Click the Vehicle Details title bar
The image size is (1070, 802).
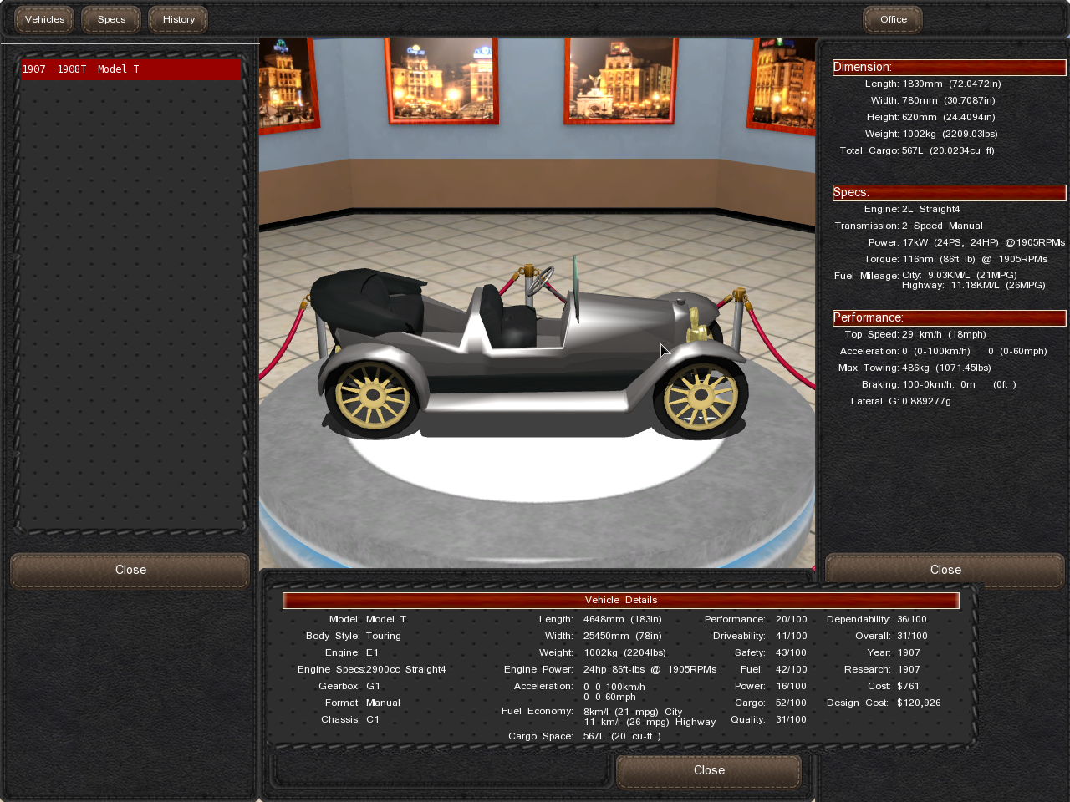coord(620,600)
